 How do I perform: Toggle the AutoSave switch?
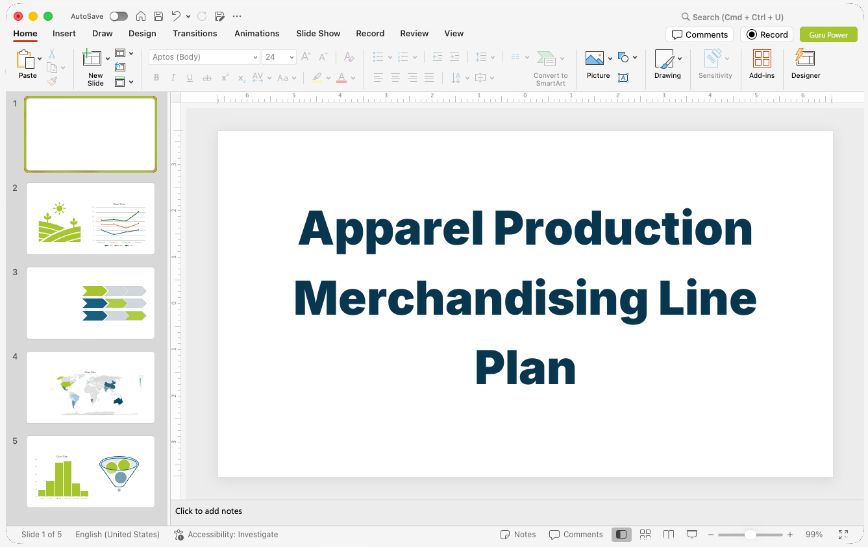pyautogui.click(x=119, y=16)
